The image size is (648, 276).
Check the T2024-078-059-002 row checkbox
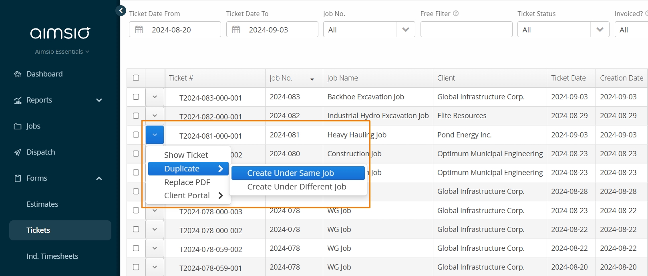136,248
